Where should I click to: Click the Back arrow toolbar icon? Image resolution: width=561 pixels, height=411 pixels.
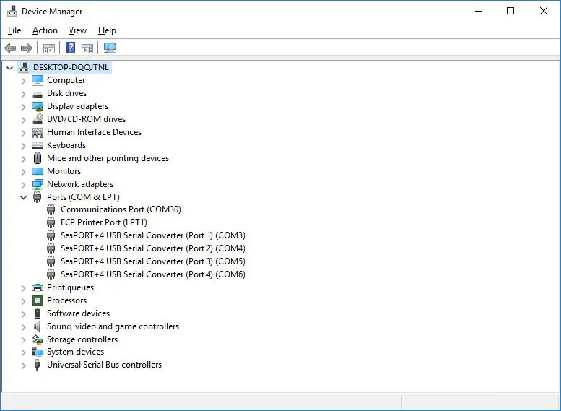tap(10, 48)
